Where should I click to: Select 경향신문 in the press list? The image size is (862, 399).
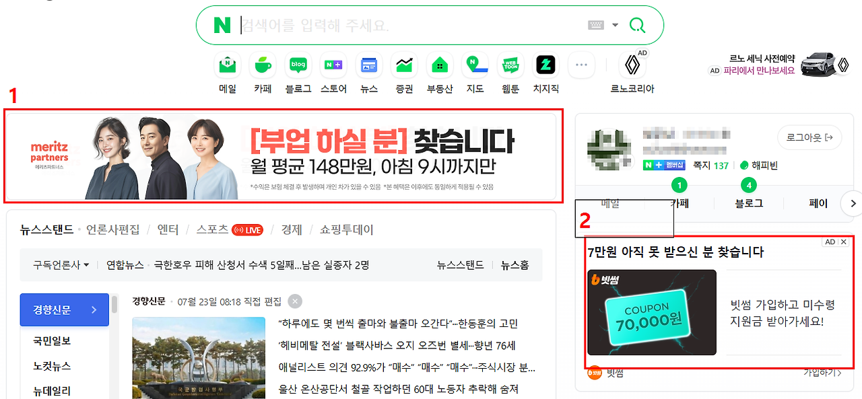click(x=65, y=310)
